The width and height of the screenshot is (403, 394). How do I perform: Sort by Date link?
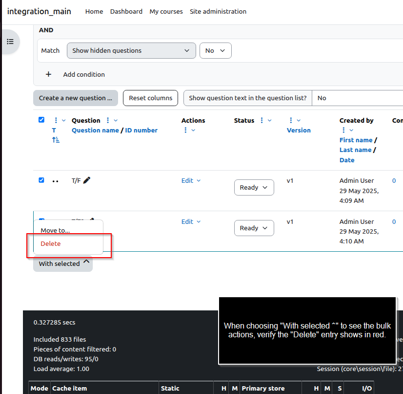[x=347, y=160]
